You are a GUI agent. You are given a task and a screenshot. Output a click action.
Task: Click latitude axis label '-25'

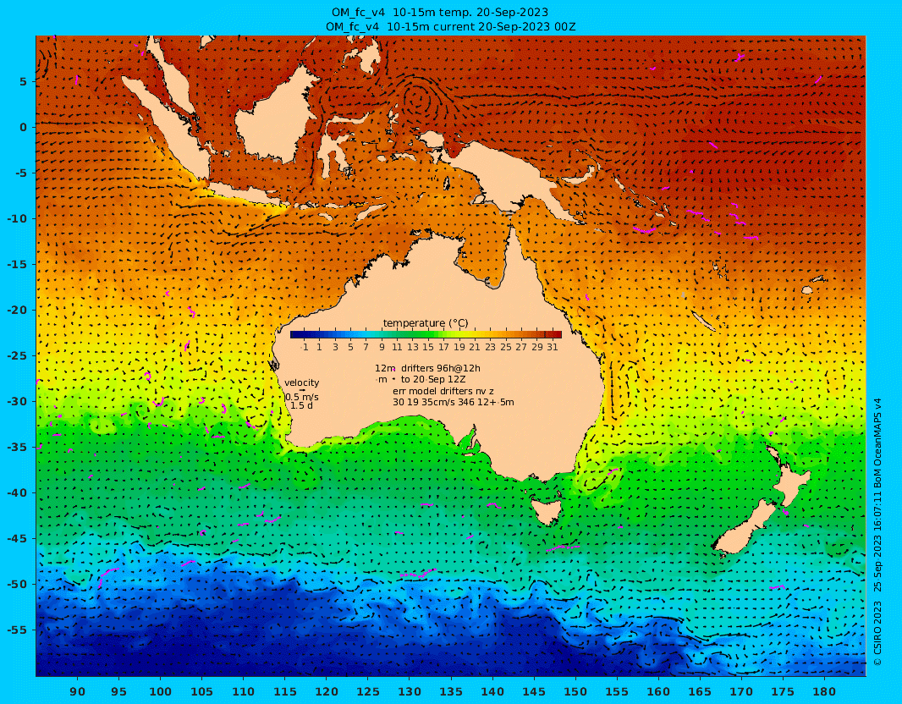pos(17,355)
